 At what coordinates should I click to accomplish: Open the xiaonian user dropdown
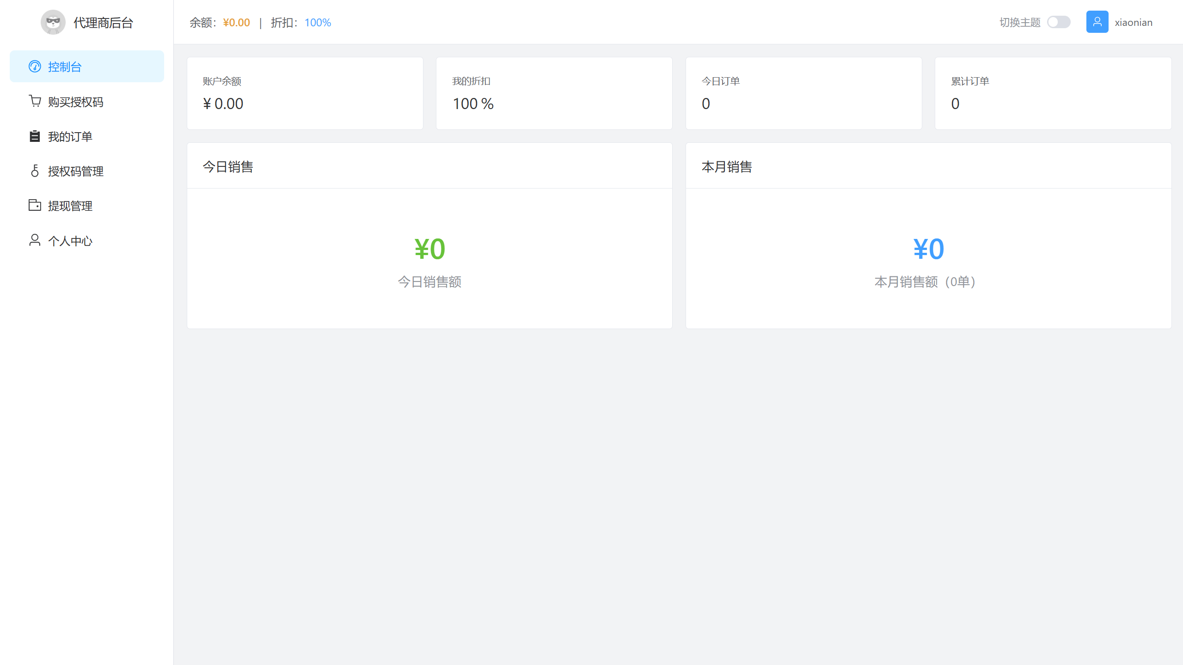pos(1133,23)
